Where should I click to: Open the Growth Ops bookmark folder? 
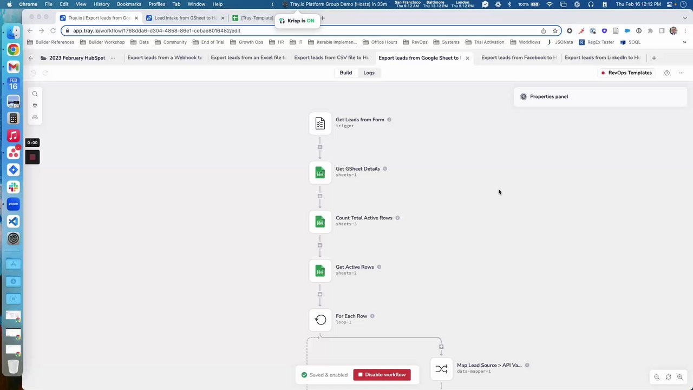pyautogui.click(x=246, y=42)
